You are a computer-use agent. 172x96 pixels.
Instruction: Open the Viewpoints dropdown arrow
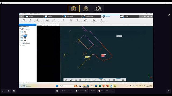(81, 21)
